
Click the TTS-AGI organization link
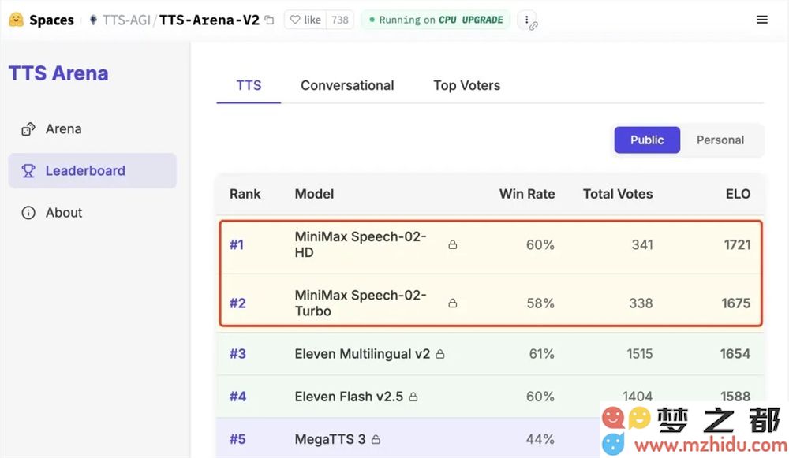tap(125, 20)
